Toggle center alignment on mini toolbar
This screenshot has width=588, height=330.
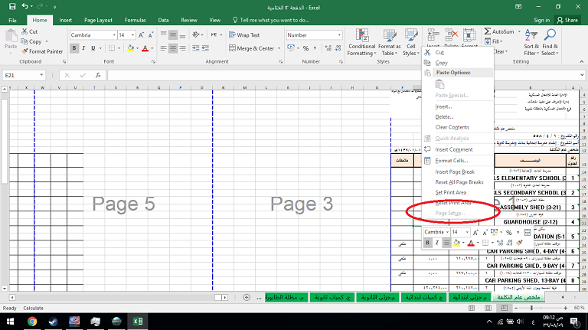[446, 243]
